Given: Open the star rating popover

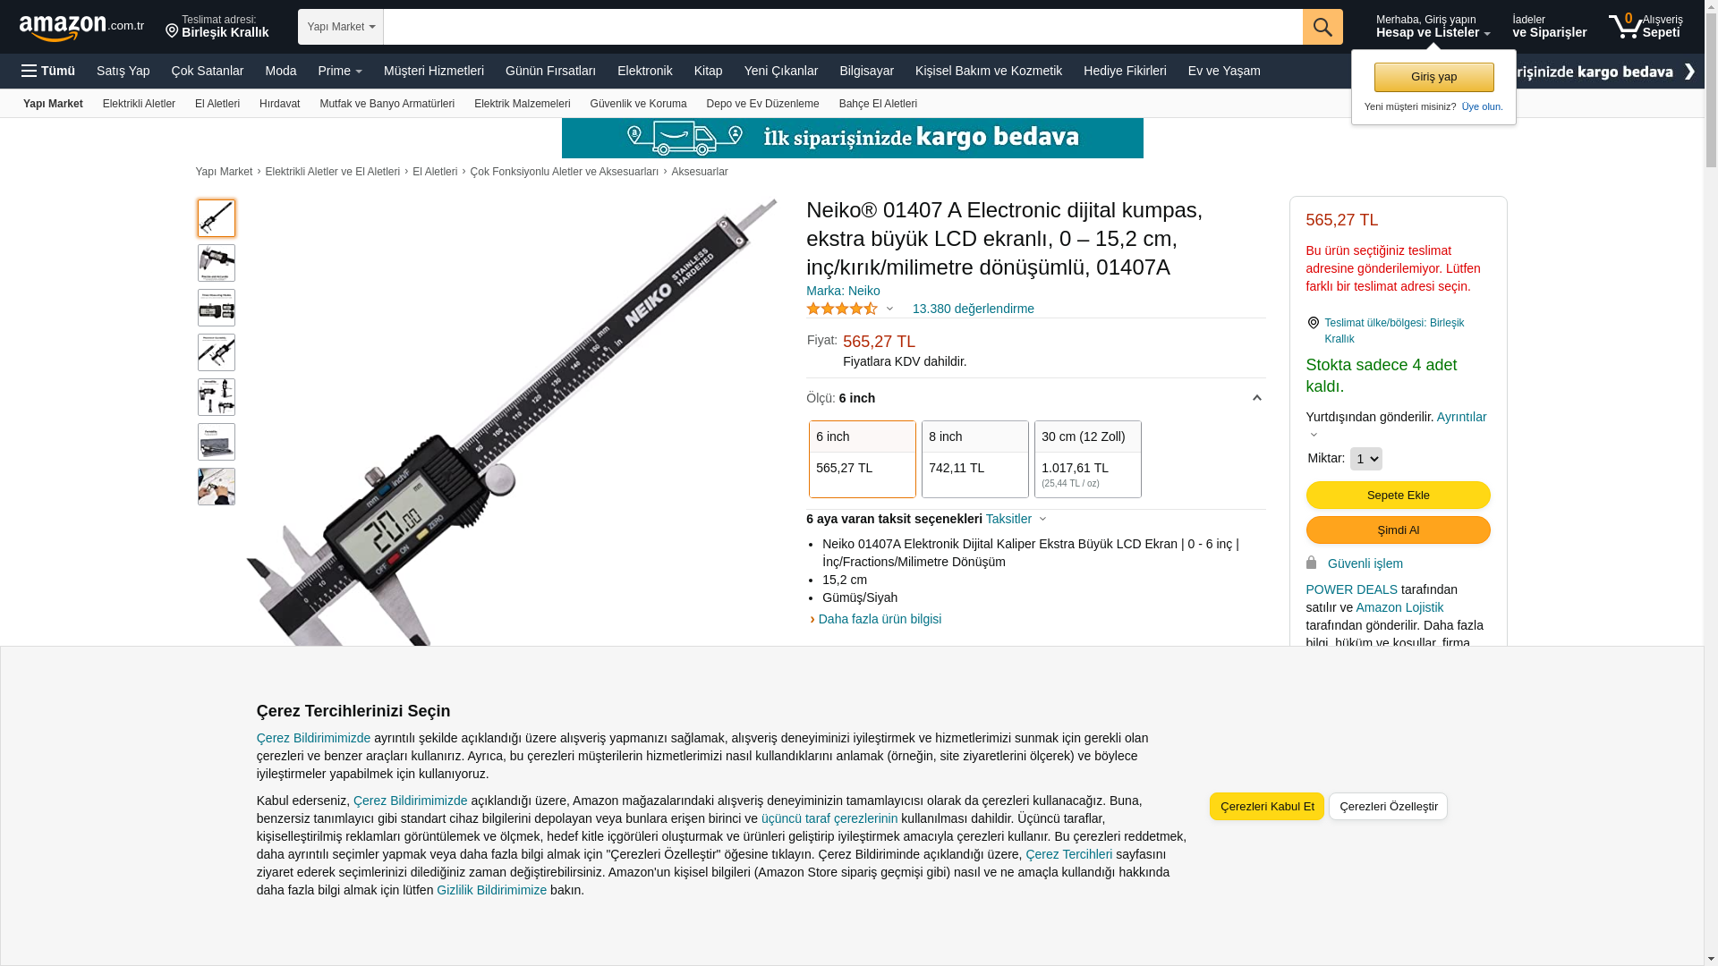Looking at the screenshot, I should pos(850,309).
